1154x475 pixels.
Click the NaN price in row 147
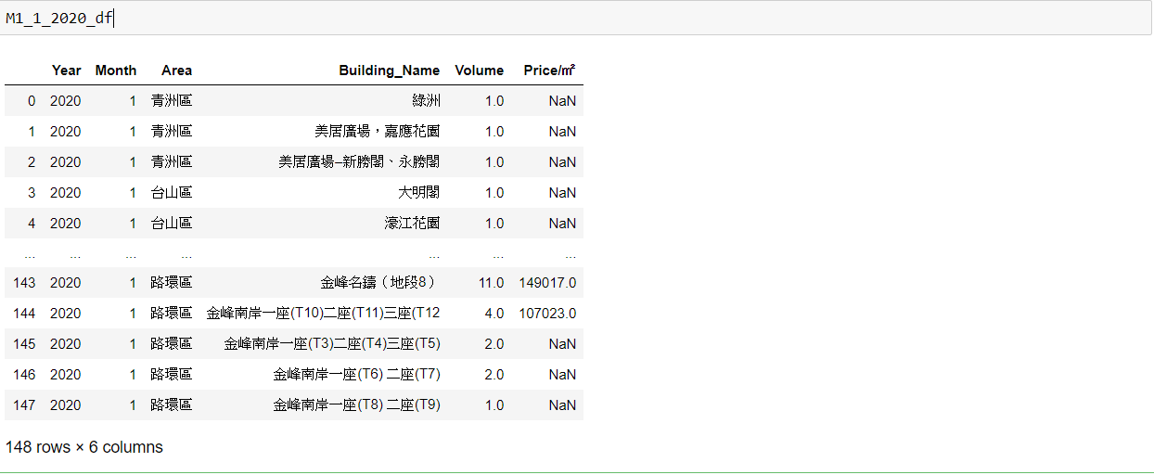click(x=562, y=405)
